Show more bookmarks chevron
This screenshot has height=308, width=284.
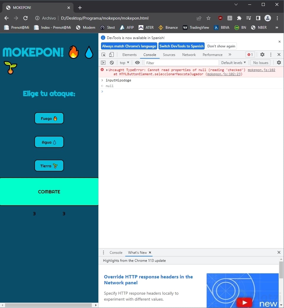[x=277, y=28]
